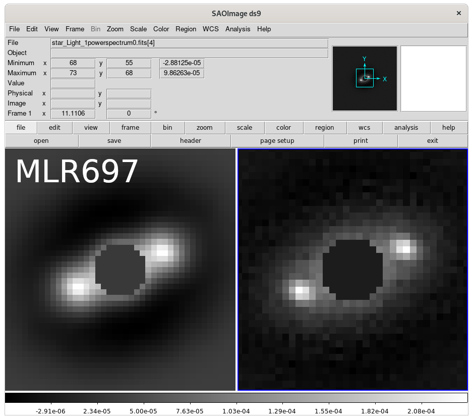
Task: Switch to the scale button row
Action: [x=244, y=127]
